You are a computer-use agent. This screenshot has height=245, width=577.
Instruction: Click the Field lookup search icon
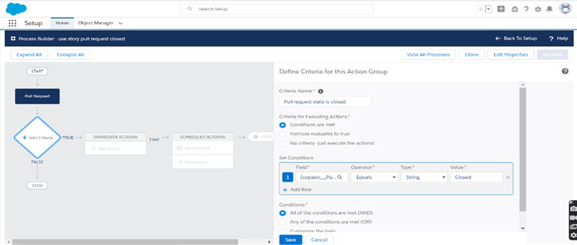[x=340, y=177]
